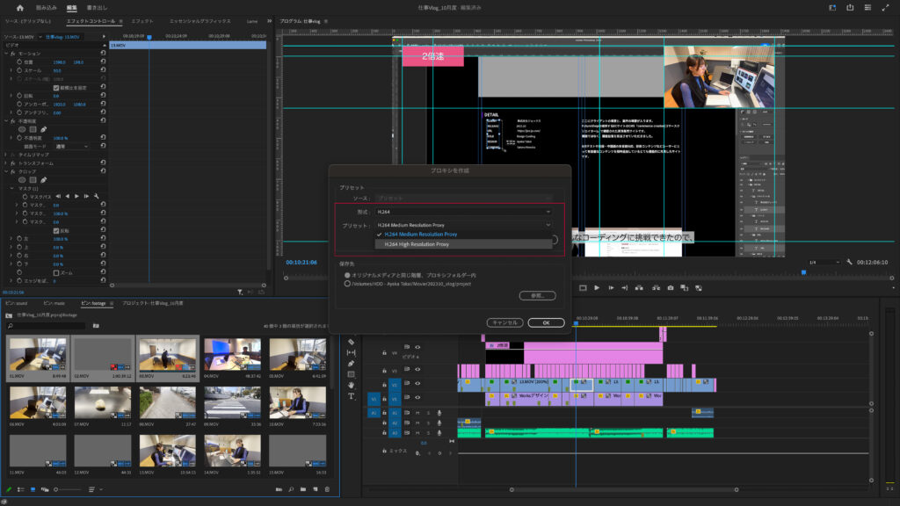Image resolution: width=900 pixels, height=506 pixels.
Task: Select the Pen tool in the timeline toolbar
Action: (352, 363)
